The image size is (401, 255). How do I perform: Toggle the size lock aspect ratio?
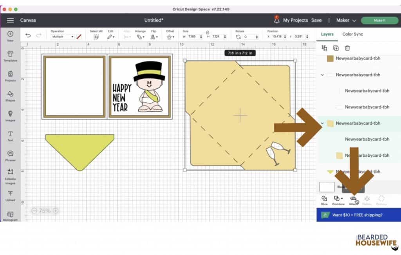point(208,32)
